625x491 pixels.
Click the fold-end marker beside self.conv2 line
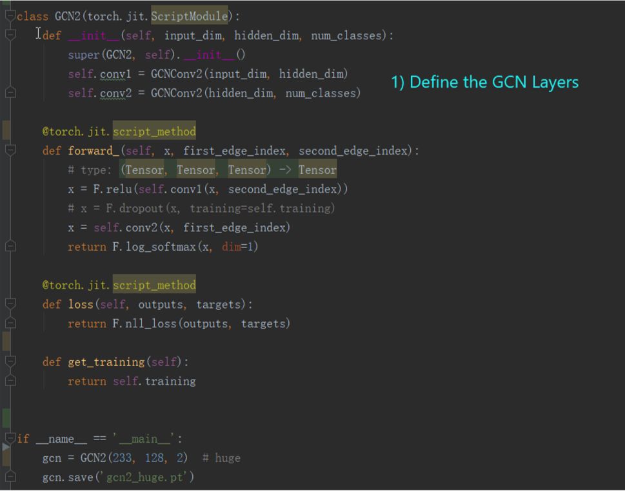[10, 93]
